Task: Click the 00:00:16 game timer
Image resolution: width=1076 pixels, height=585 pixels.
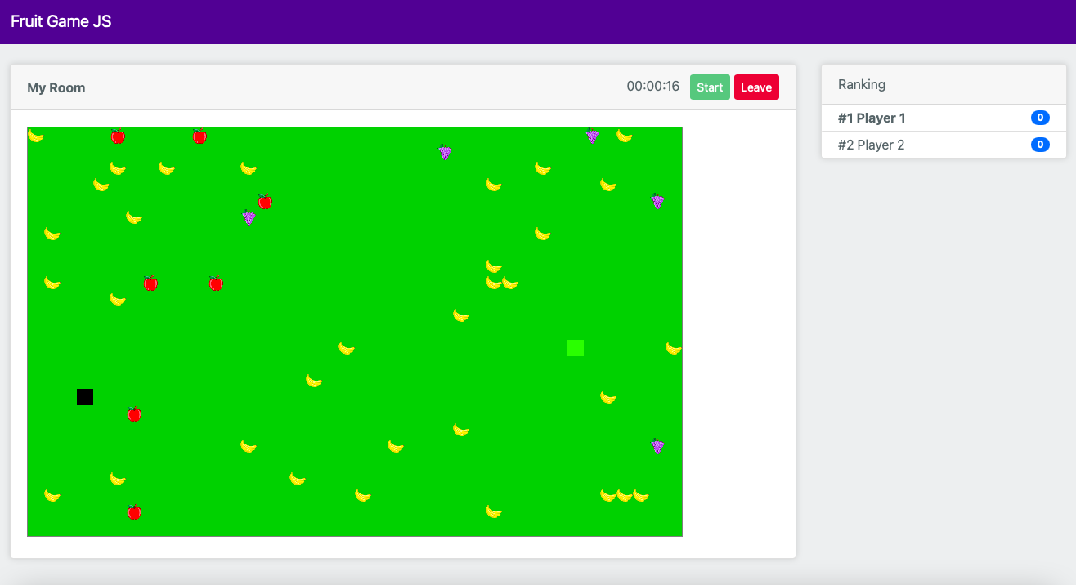Action: (653, 87)
